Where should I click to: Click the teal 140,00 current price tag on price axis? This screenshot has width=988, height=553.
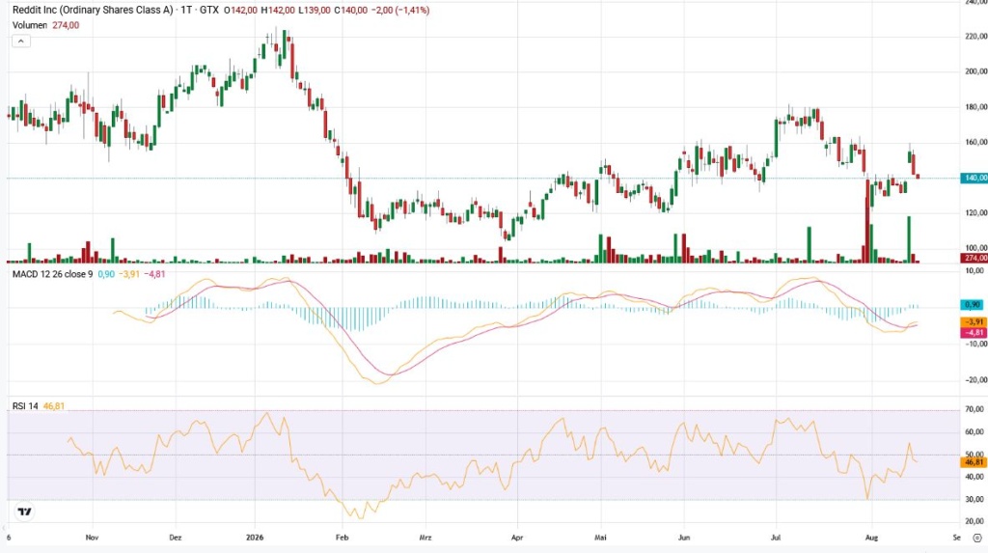[974, 179]
